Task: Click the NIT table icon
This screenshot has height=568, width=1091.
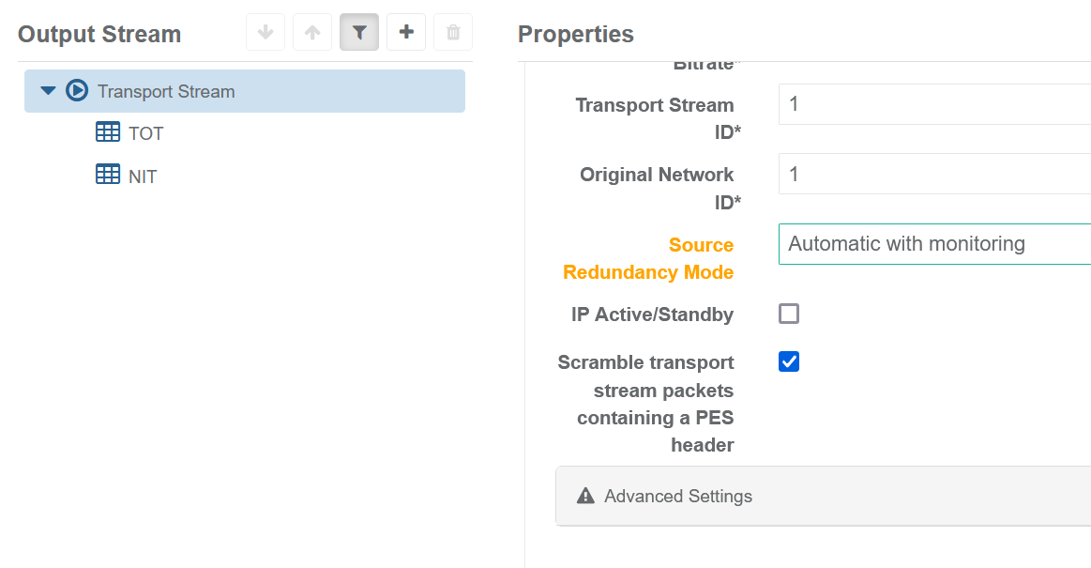Action: 108,175
